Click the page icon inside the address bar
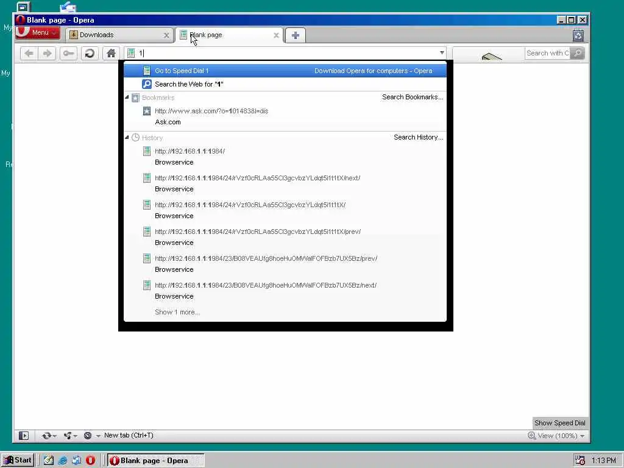624x468 pixels. [x=131, y=53]
